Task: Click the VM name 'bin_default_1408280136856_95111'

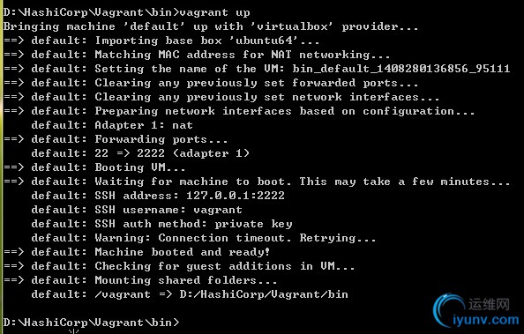Action: click(x=401, y=69)
